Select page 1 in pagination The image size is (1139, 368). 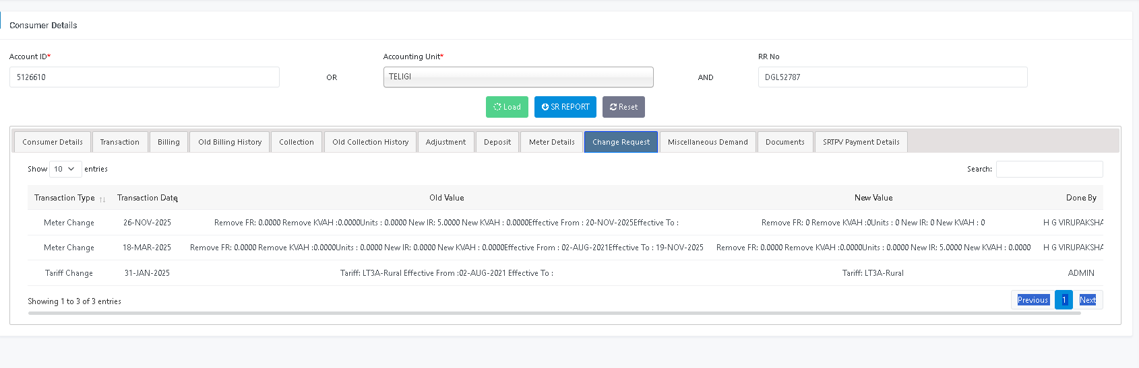coord(1064,300)
